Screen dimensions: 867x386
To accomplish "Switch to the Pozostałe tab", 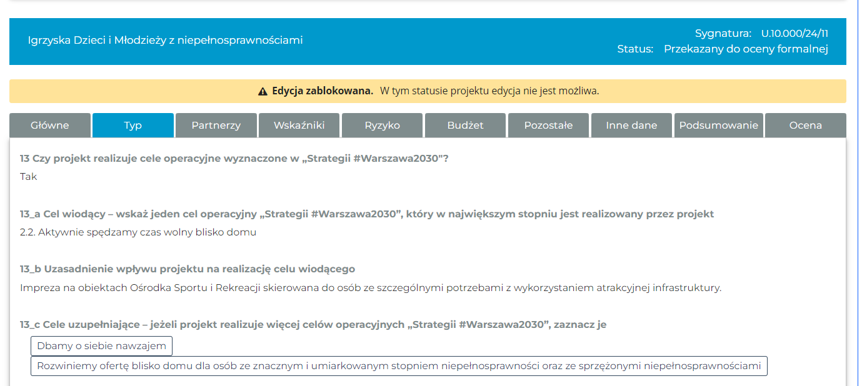I will 549,125.
